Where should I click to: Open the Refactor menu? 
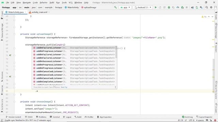[x=44, y=2]
